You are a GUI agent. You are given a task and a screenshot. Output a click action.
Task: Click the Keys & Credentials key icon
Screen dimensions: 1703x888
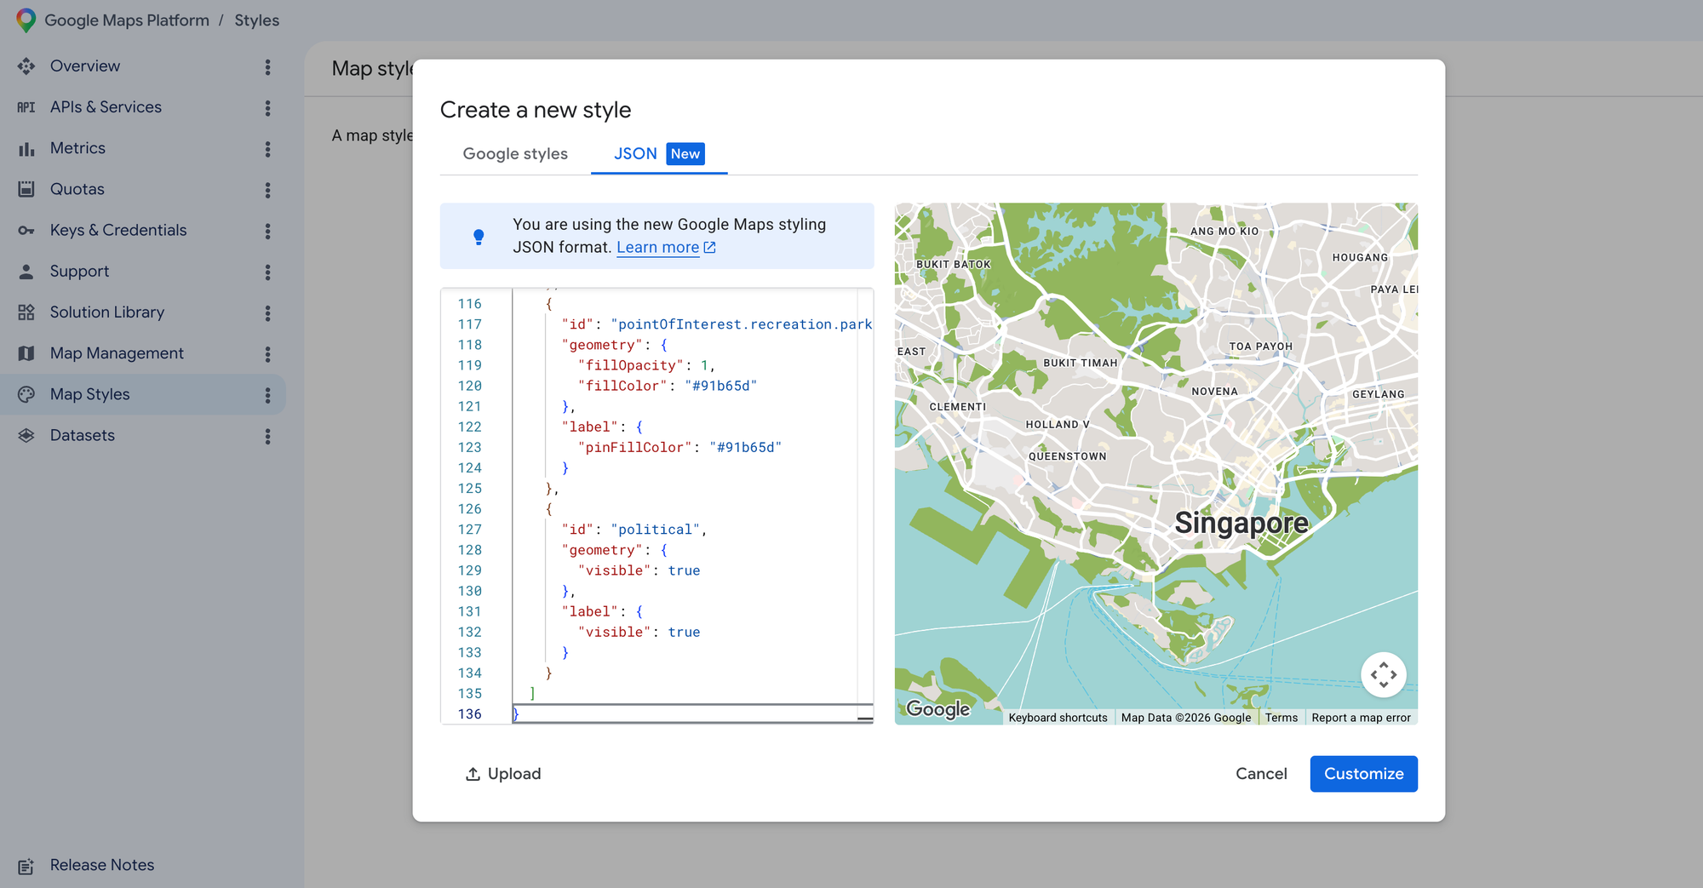coord(26,231)
